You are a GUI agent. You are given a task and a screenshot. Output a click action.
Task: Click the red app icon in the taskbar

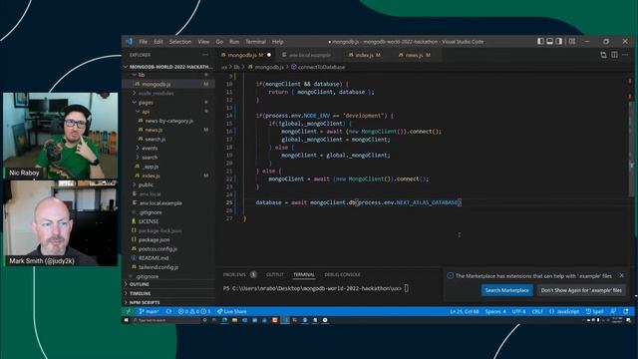coord(275,320)
